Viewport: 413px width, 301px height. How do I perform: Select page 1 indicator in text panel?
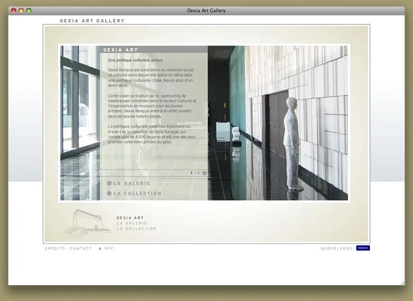coord(192,173)
